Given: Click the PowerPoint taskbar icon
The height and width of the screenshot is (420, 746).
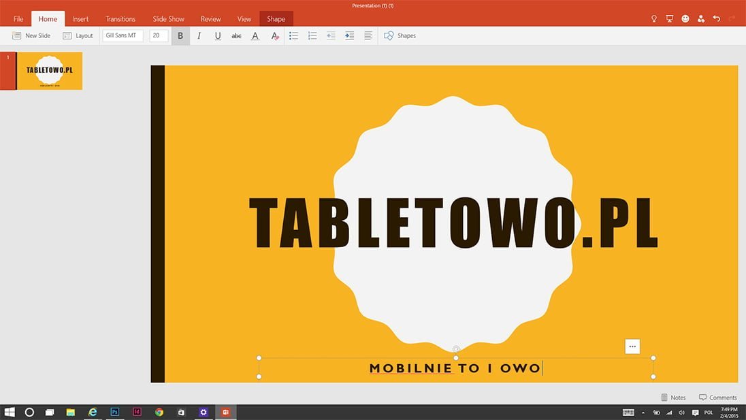Looking at the screenshot, I should click(x=225, y=413).
